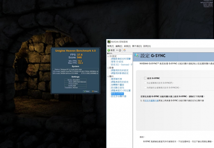Collapse the 3D 設定 tree node

pyautogui.click(x=108, y=56)
